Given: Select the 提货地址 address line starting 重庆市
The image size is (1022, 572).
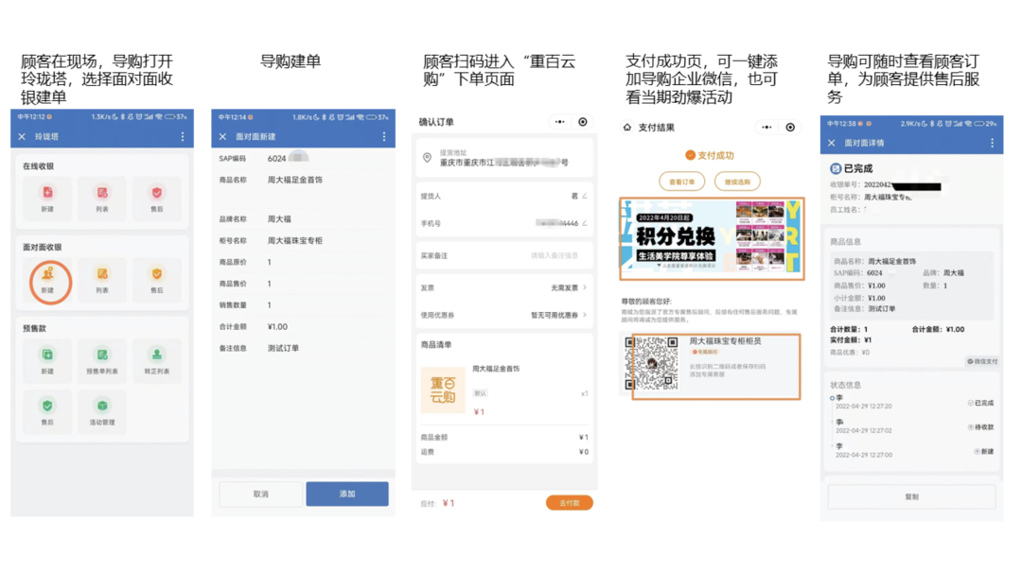Looking at the screenshot, I should click(x=503, y=163).
